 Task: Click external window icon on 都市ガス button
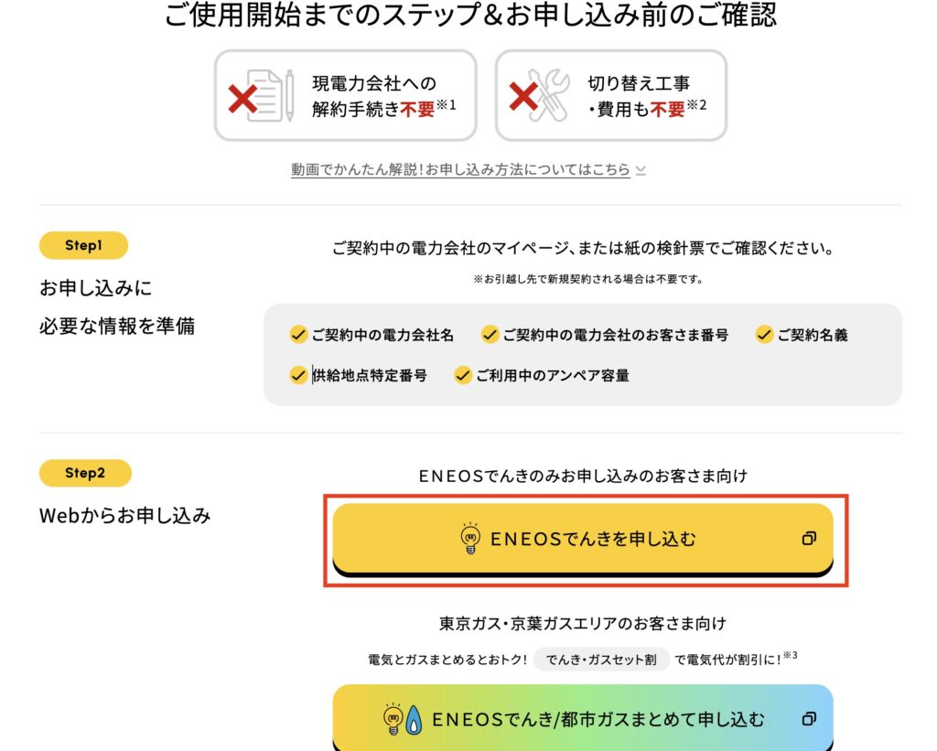coord(809,719)
